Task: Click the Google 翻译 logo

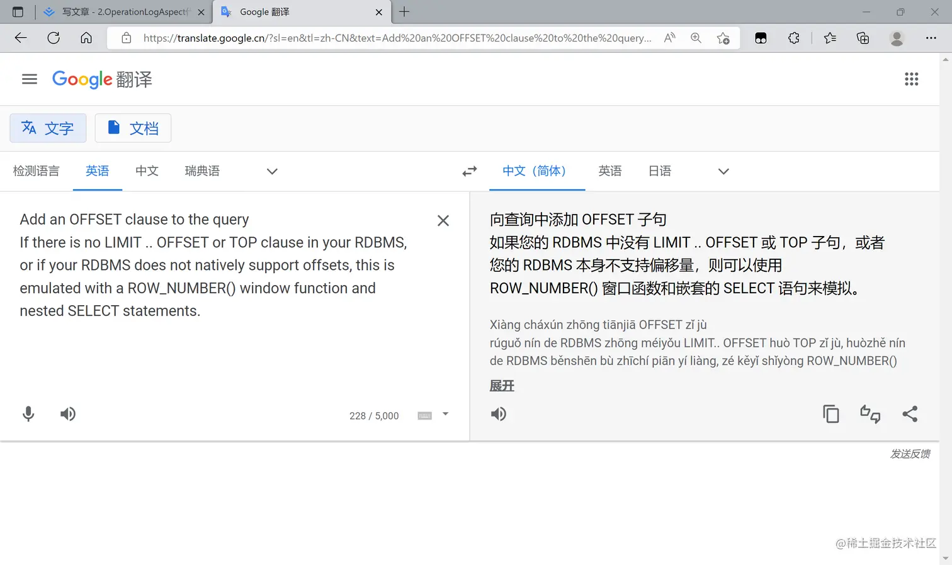Action: (x=102, y=79)
